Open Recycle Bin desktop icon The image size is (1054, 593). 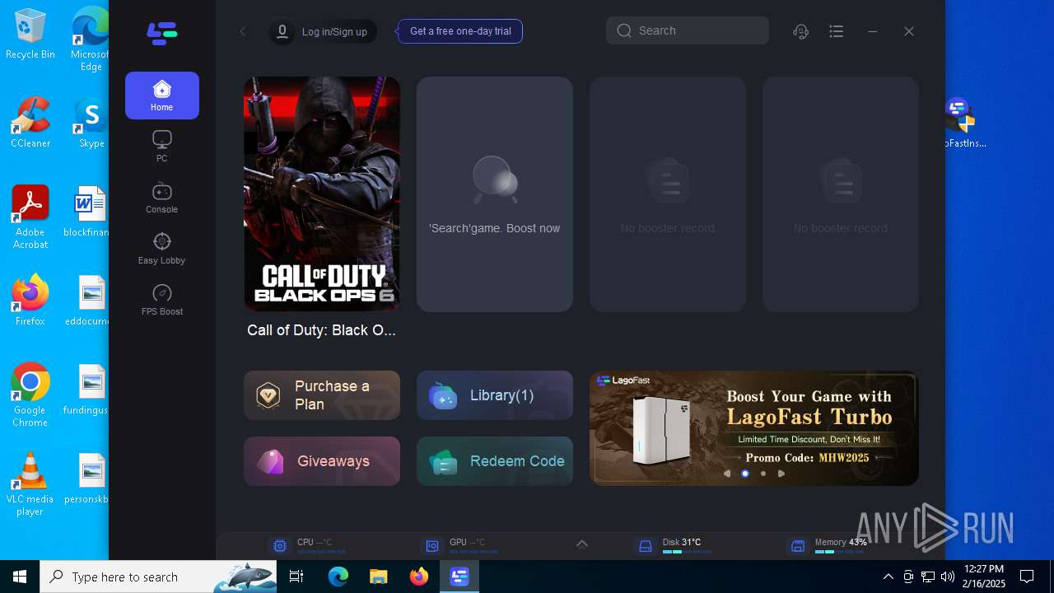[30, 35]
